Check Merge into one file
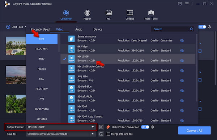 pyautogui.click(x=109, y=134)
